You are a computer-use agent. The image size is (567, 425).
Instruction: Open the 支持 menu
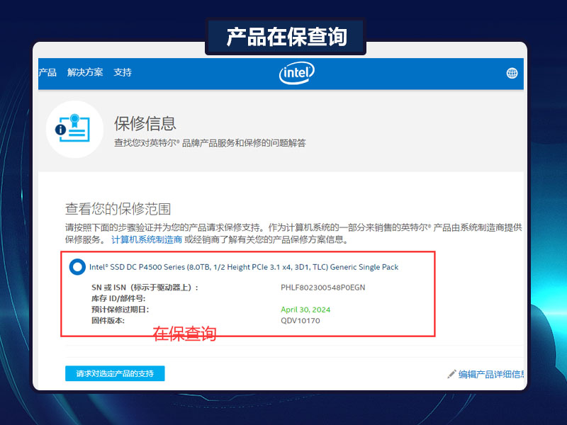pos(123,72)
